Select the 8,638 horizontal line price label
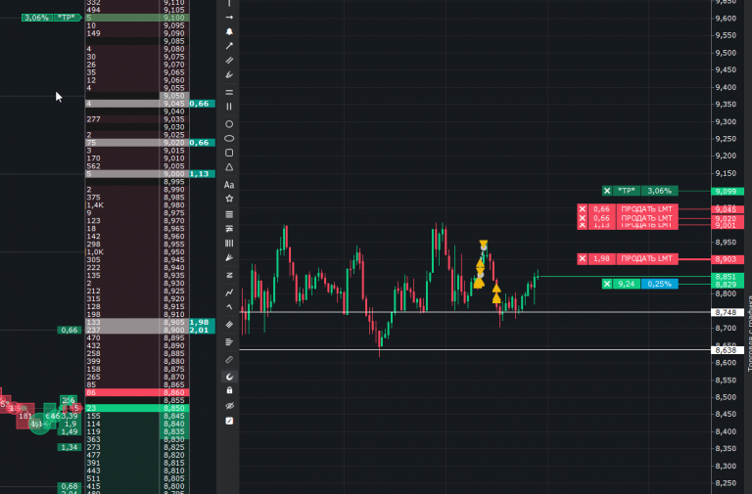752x494 pixels. point(727,350)
